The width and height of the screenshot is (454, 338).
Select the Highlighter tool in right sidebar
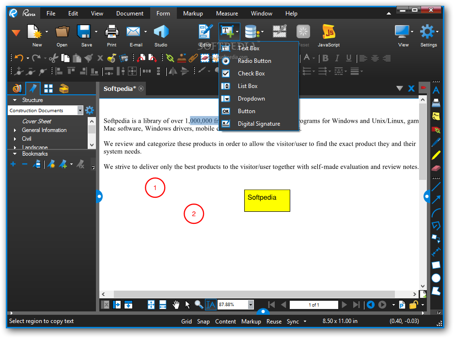coord(436,155)
